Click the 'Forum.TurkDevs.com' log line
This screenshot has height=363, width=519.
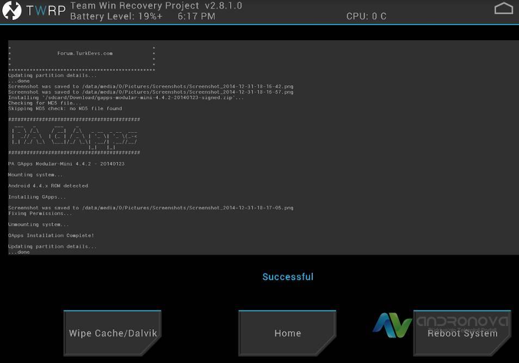[x=85, y=53]
